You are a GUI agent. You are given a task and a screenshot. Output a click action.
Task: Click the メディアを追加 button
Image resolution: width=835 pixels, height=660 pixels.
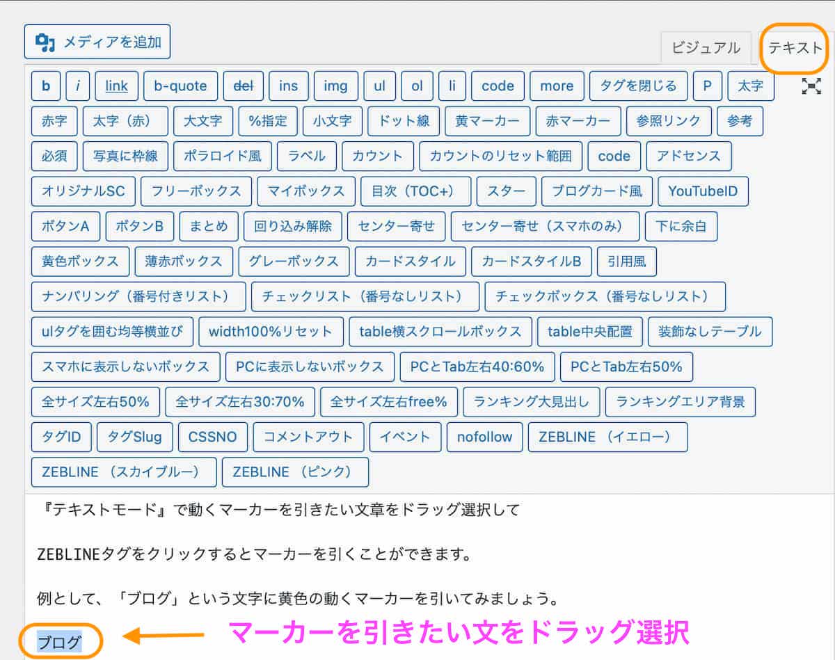[97, 42]
